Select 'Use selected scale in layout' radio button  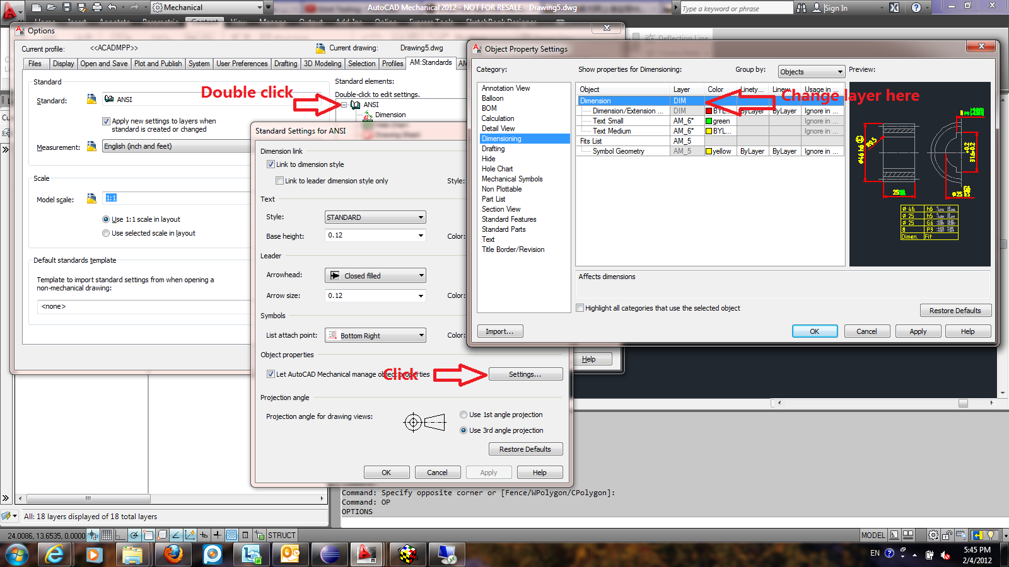tap(106, 233)
